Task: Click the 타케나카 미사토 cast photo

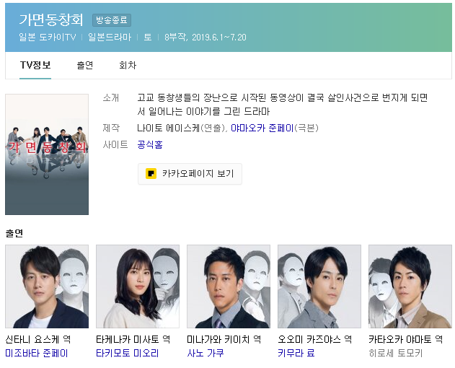Action: click(x=138, y=286)
